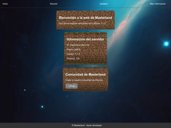This screenshot has height=128, width=171.
Task: Click the footer '© Masterland - Apolo developer'
Action: 87,125
